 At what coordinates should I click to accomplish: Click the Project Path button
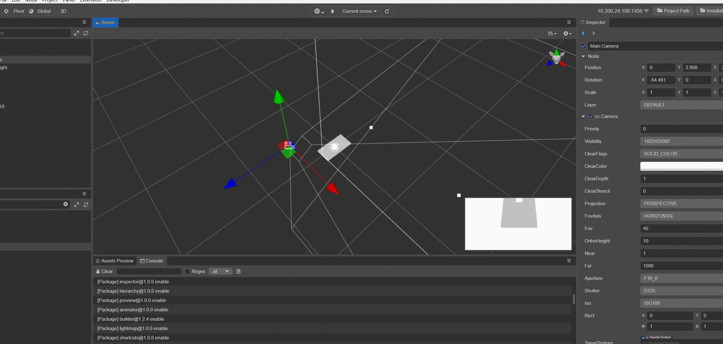[x=673, y=11]
